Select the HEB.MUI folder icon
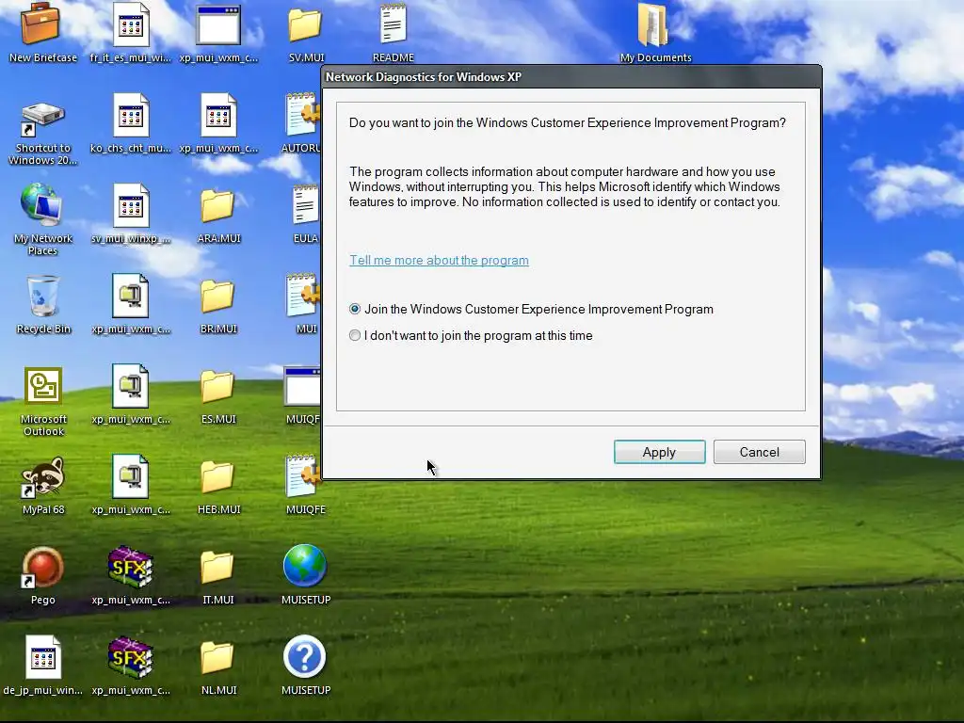The height and width of the screenshot is (723, 964). (x=217, y=476)
